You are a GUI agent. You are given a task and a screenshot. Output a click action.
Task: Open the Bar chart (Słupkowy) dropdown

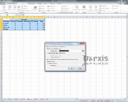click(x=42, y=11)
